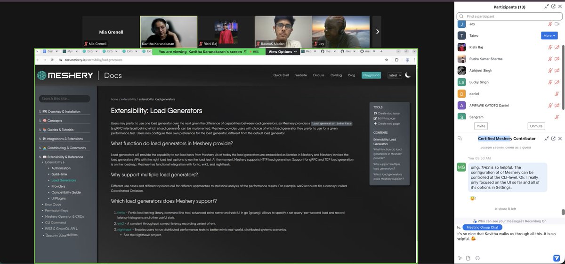Click the docs Search this site field
Screen dimensions: 565x264
coord(64,99)
